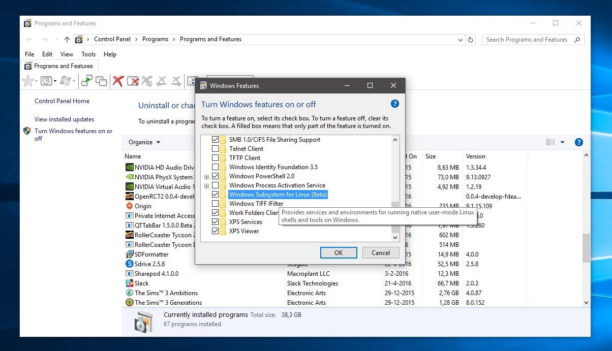The height and width of the screenshot is (351, 612).
Task: Click the red X delete toolbar icon
Action: [x=118, y=81]
